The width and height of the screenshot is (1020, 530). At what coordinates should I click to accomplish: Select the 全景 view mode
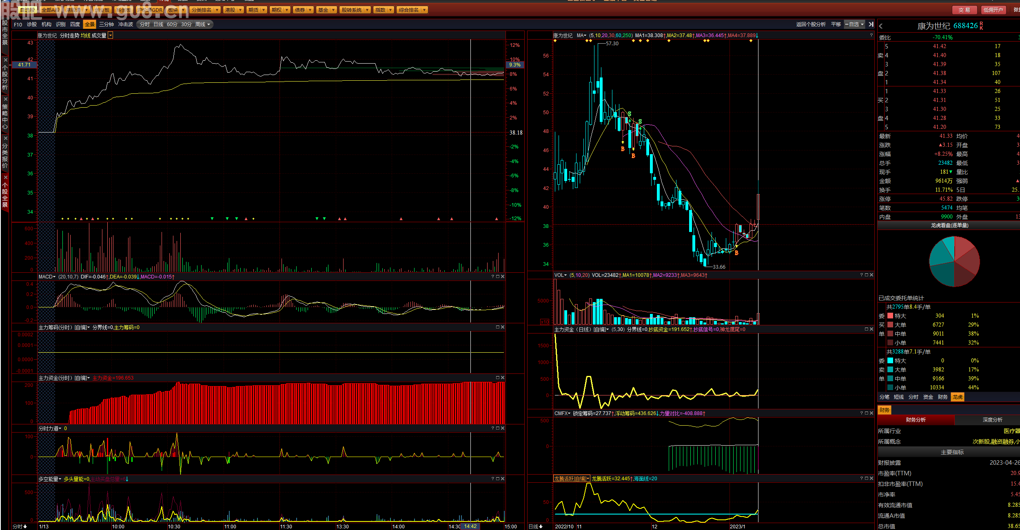click(89, 24)
